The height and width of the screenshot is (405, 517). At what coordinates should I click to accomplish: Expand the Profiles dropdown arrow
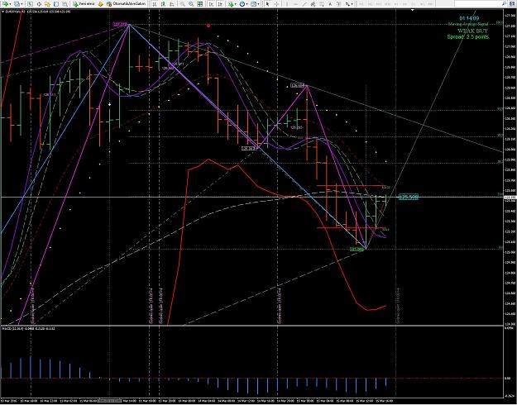pyautogui.click(x=22, y=4)
